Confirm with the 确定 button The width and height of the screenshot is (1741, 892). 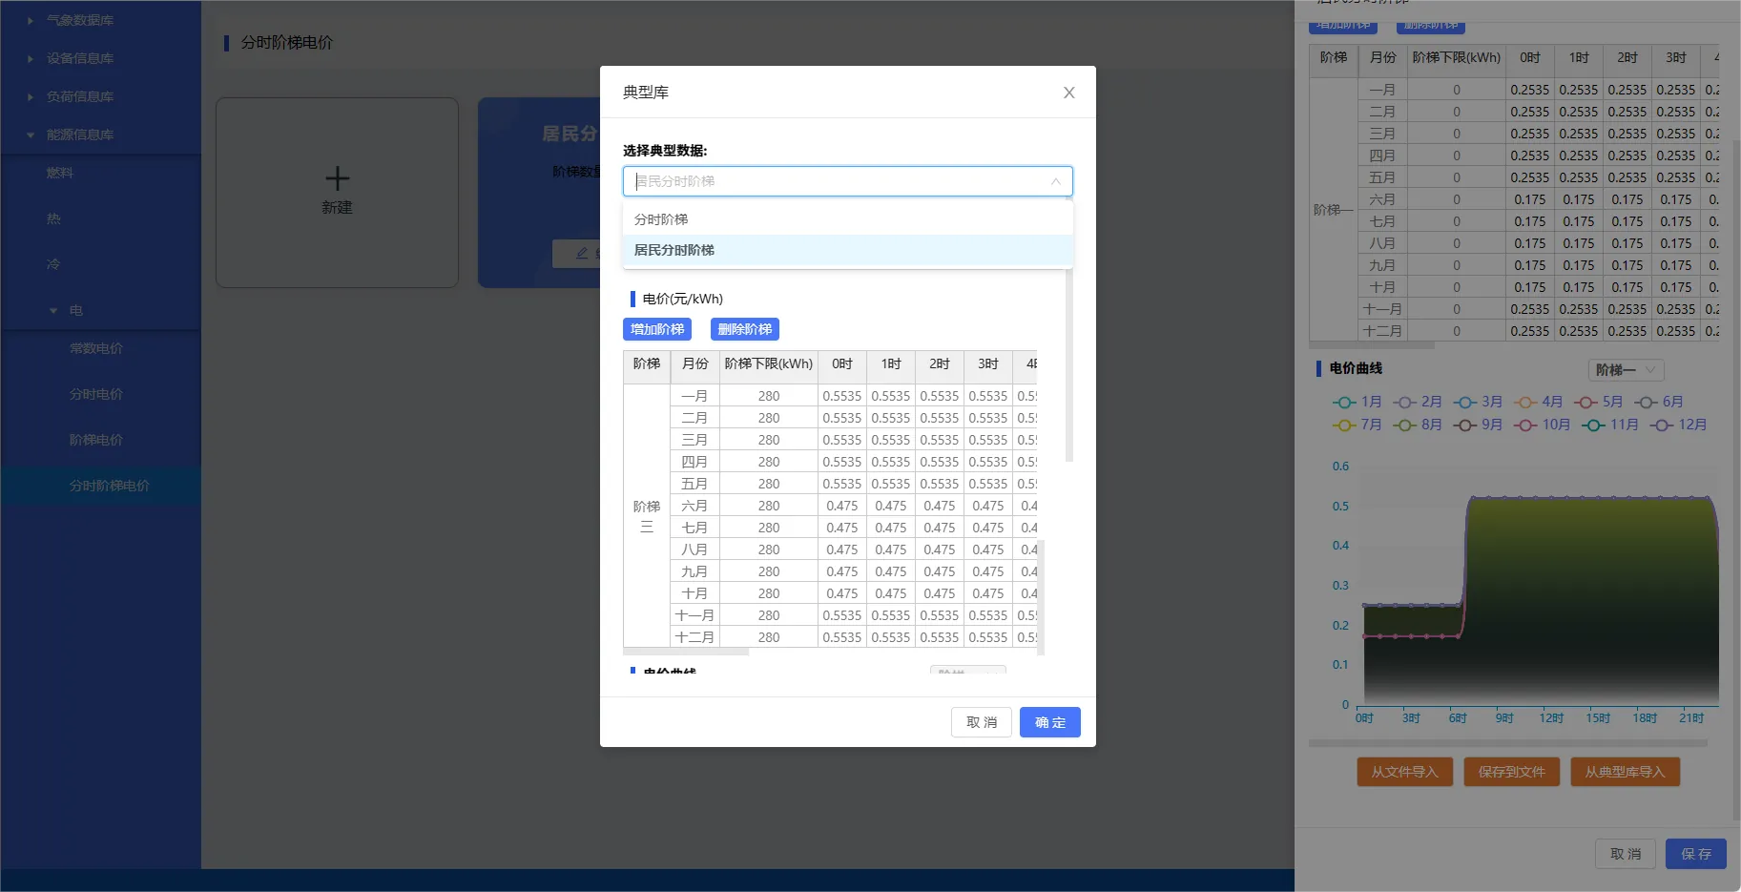coord(1050,722)
